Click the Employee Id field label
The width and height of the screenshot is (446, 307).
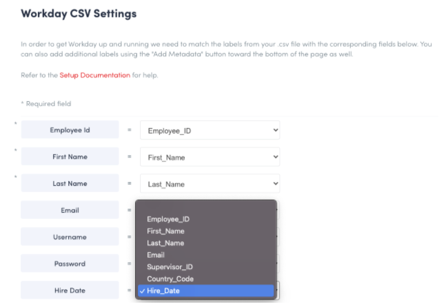pos(70,130)
